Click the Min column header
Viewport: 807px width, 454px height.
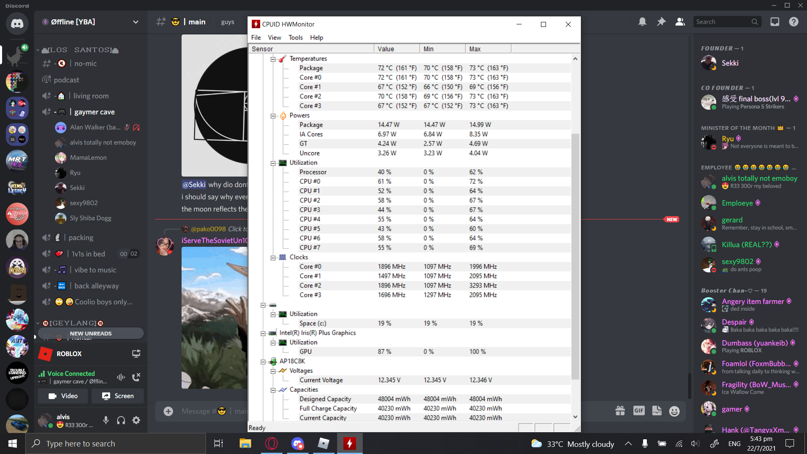pos(443,49)
